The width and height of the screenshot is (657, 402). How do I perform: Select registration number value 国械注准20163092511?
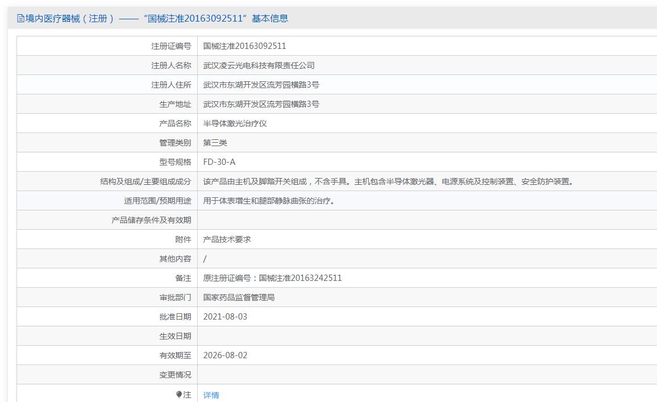coord(245,46)
